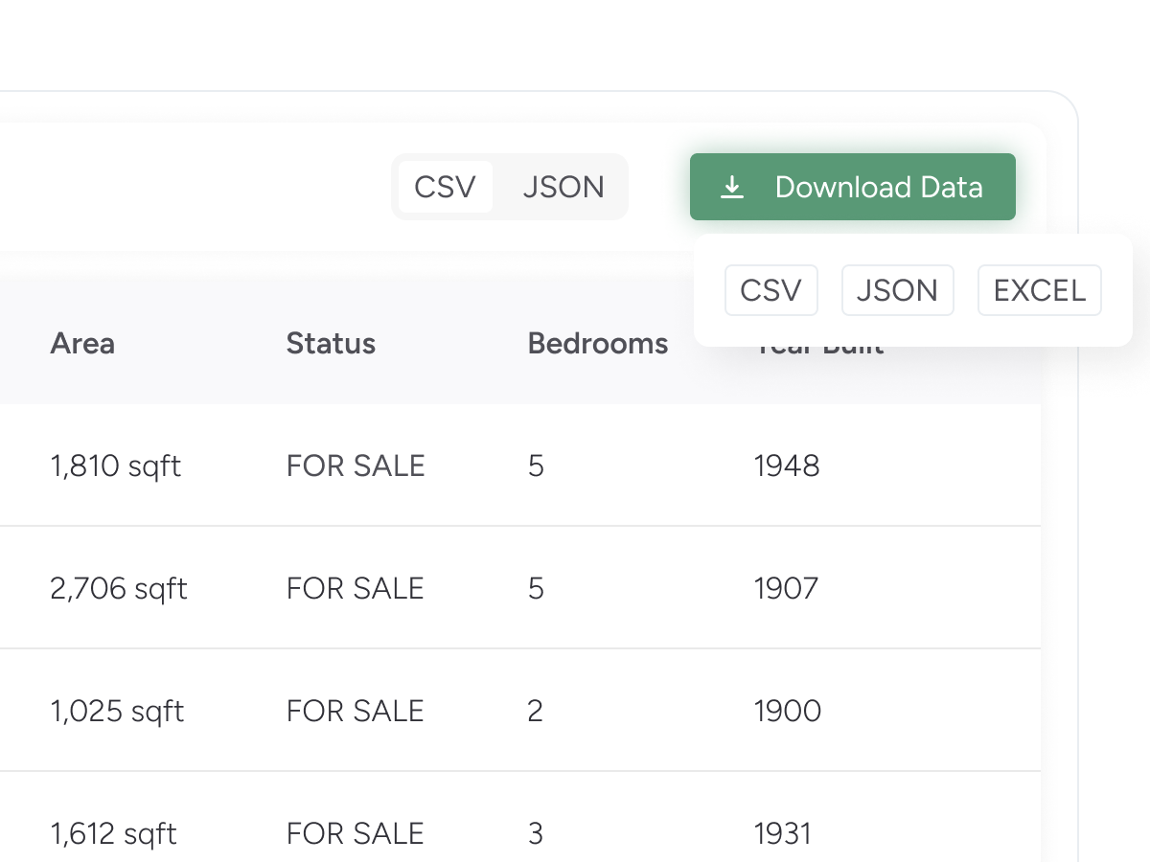
Task: Click the Status column header
Action: 331,344
